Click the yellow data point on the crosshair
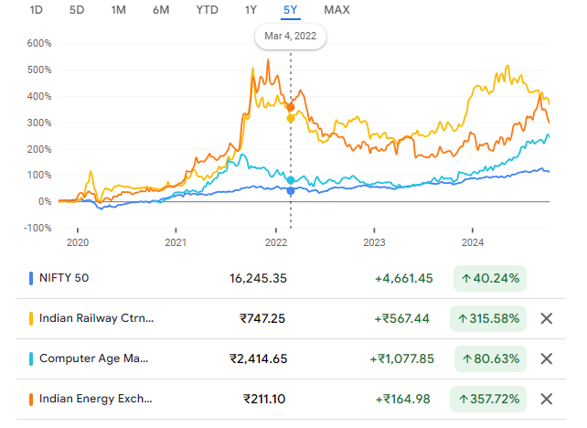This screenshot has height=428, width=587. click(291, 118)
